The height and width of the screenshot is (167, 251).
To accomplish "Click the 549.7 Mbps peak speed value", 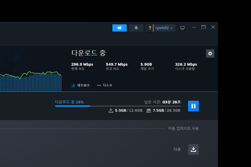I will click(117, 64).
